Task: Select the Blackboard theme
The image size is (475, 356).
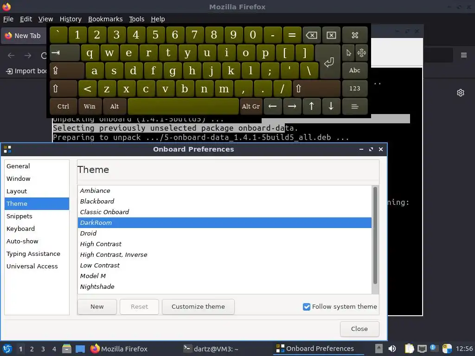Action: point(225,201)
